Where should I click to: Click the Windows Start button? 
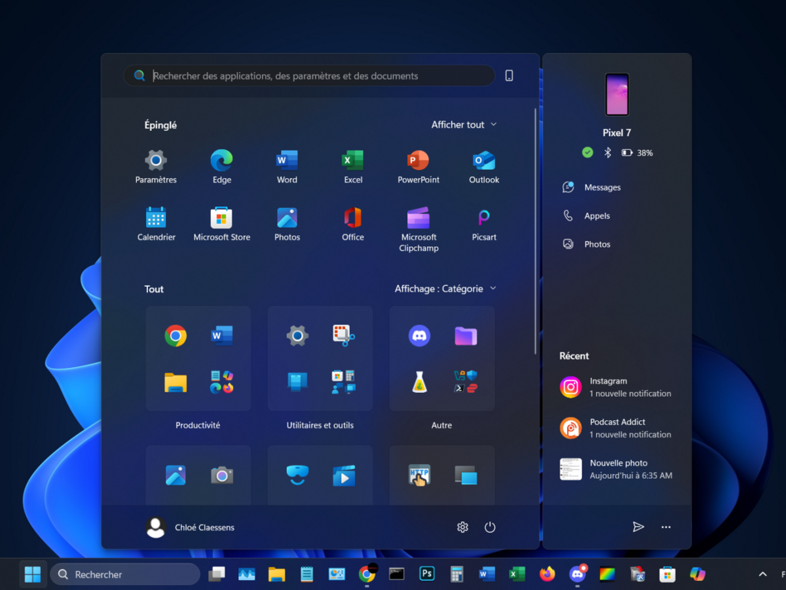33,574
